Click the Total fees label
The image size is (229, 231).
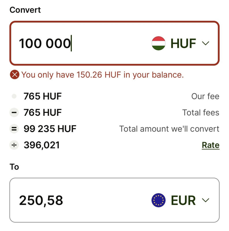pos(200,112)
